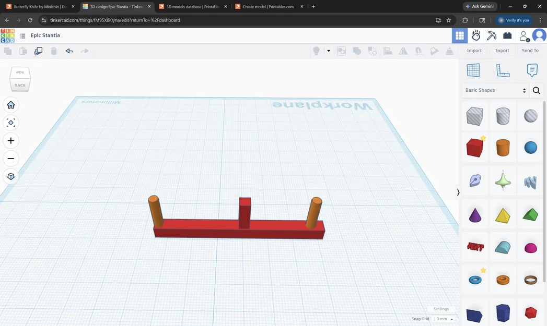
Task: Click the Align tool icon
Action: click(x=388, y=51)
